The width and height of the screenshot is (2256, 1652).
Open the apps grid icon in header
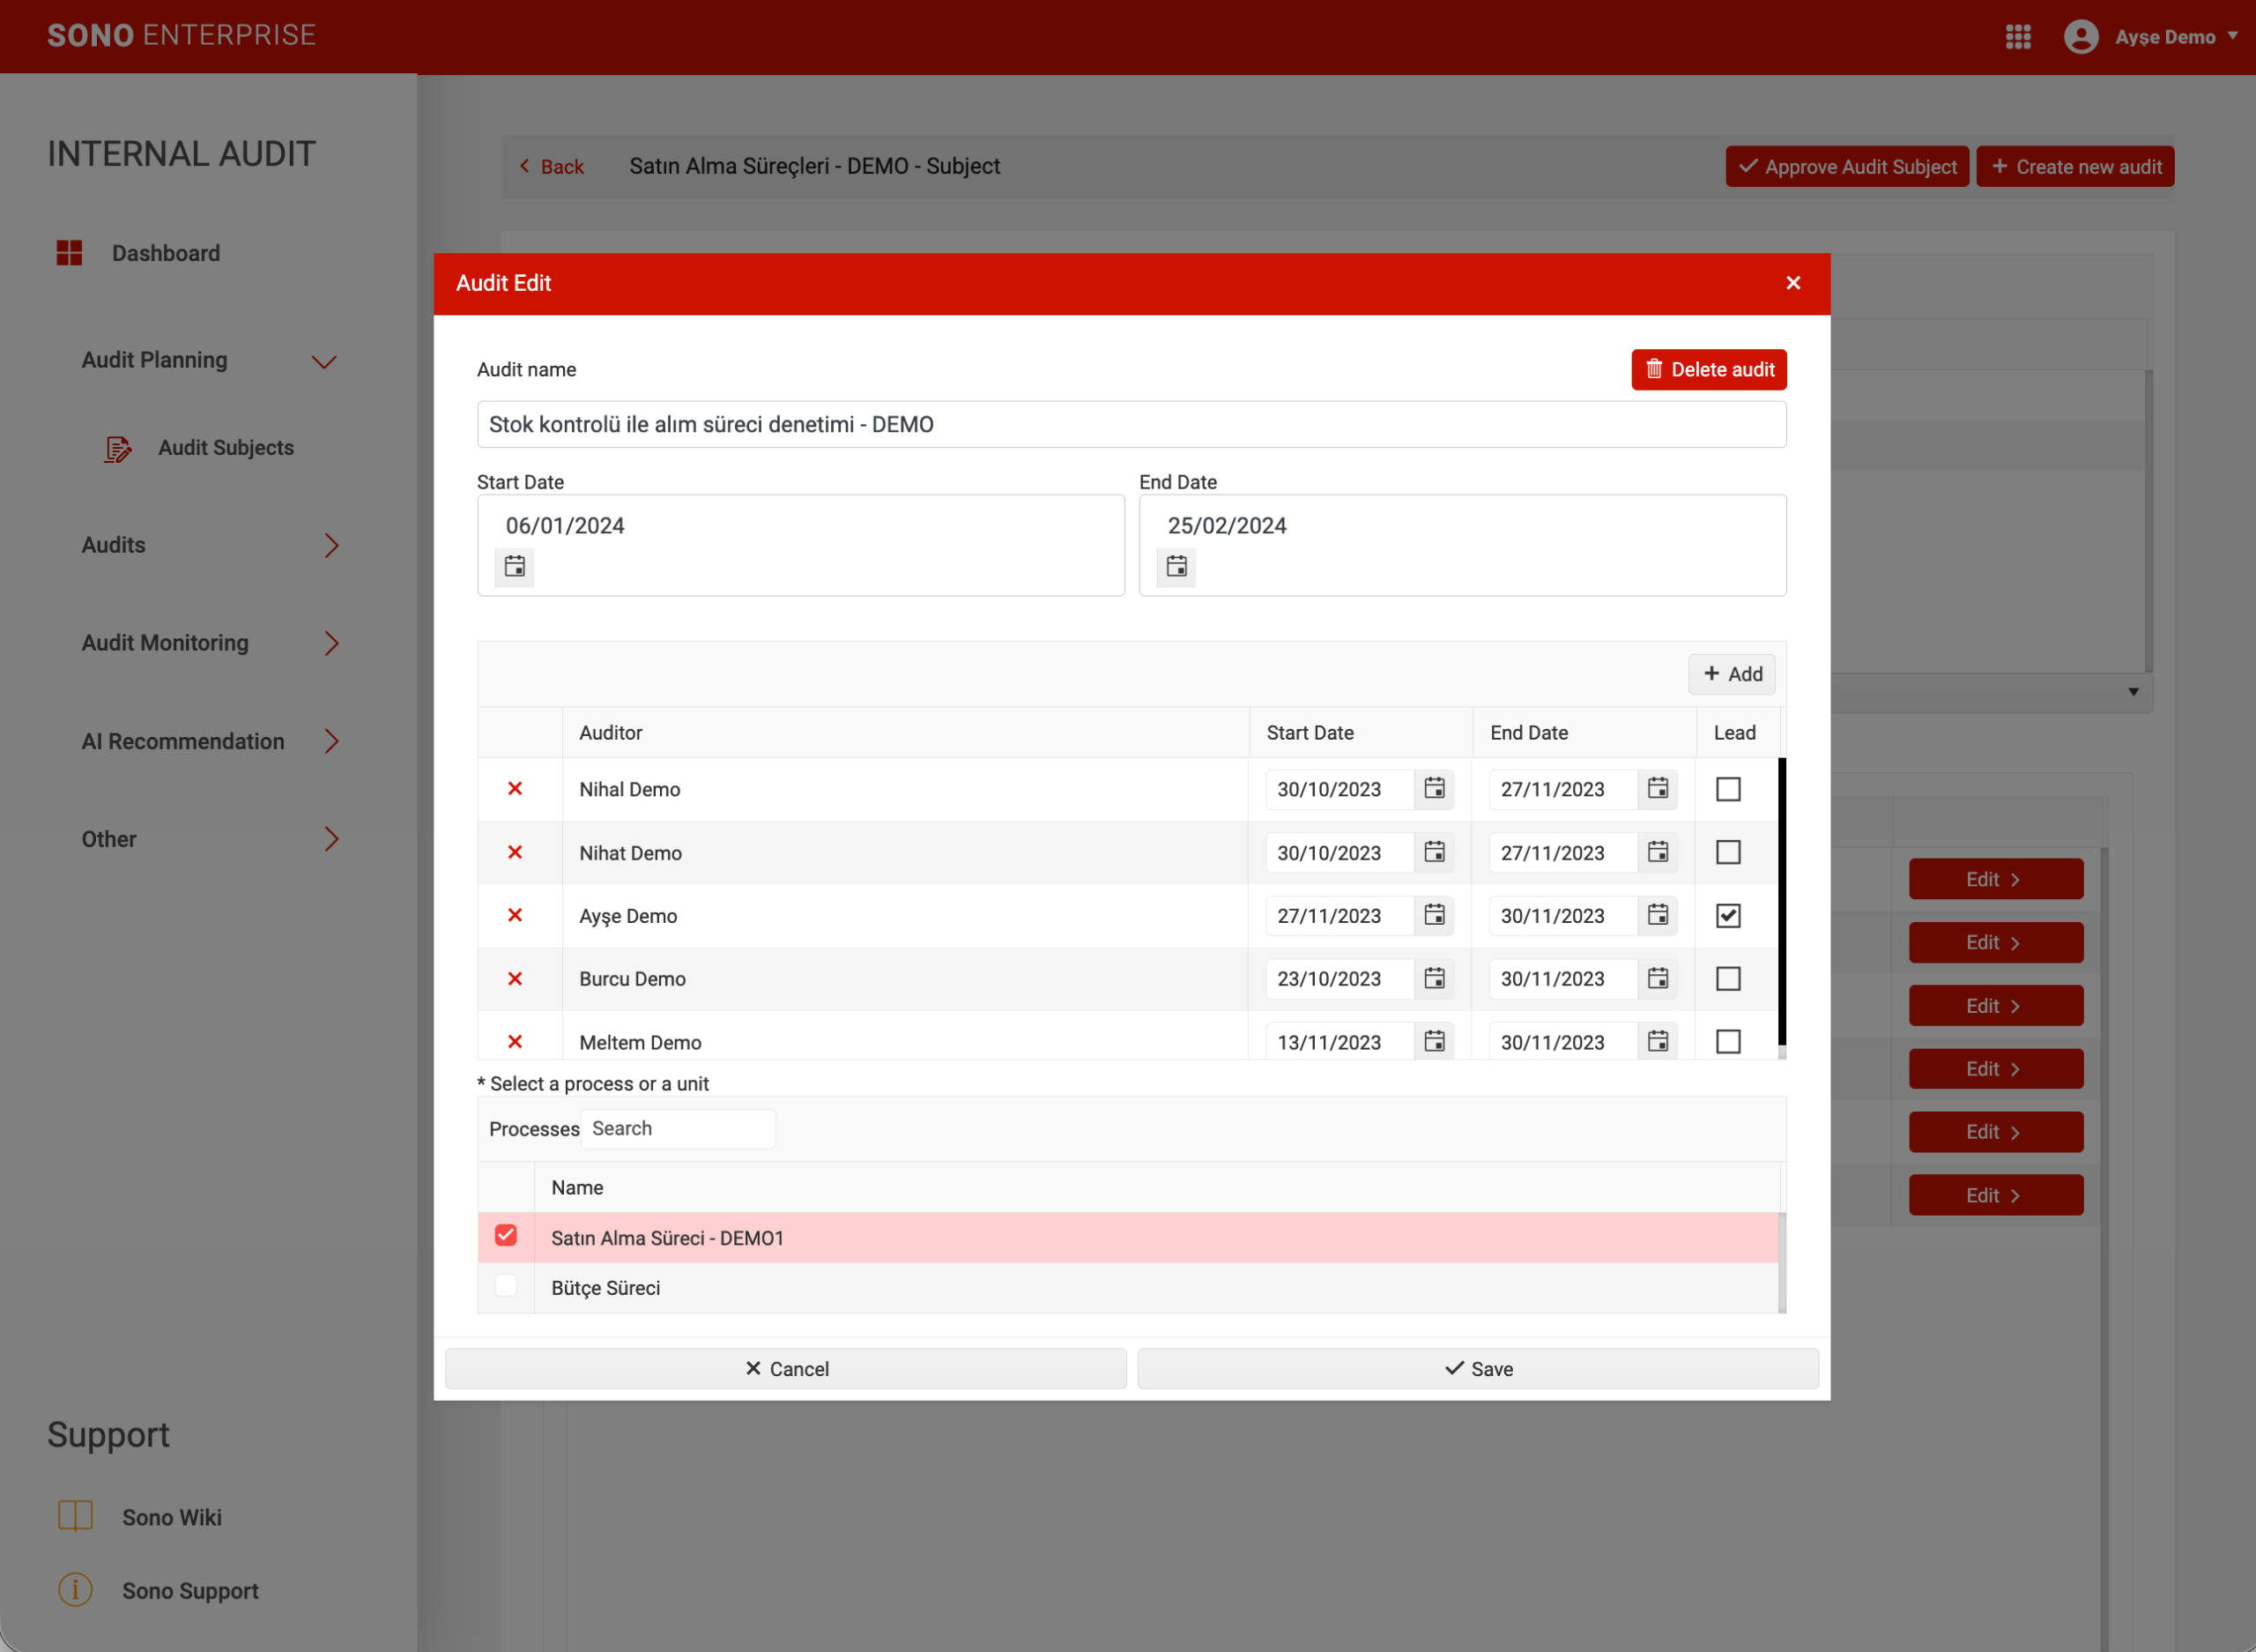(2018, 37)
